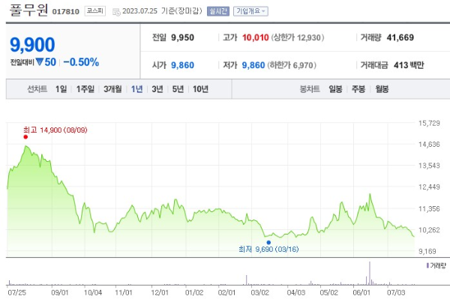This screenshot has width=450, height=305.
Task: Show the 일봉 daily candle chart
Action: click(x=335, y=89)
